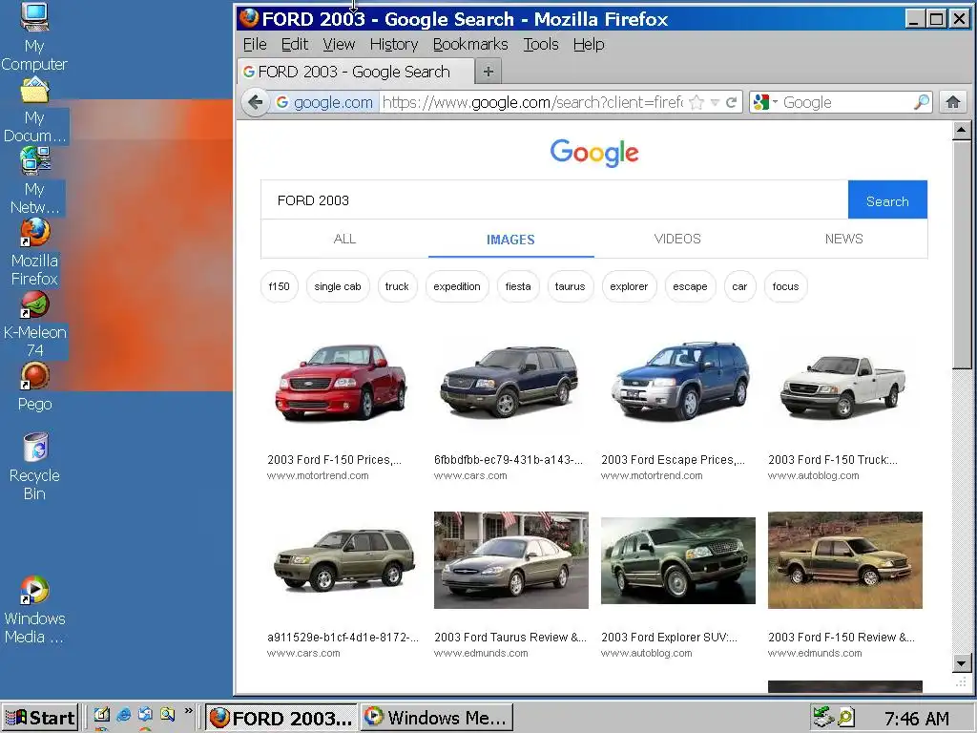Click the FORD 2003 search input field

[x=554, y=200]
